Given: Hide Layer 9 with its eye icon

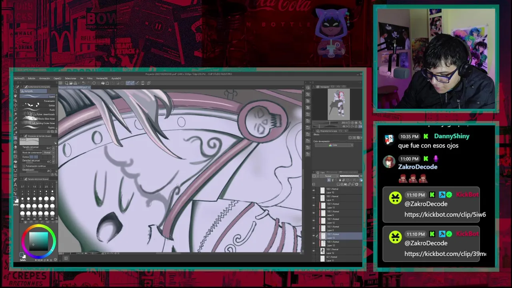Looking at the screenshot, I should tap(314, 214).
